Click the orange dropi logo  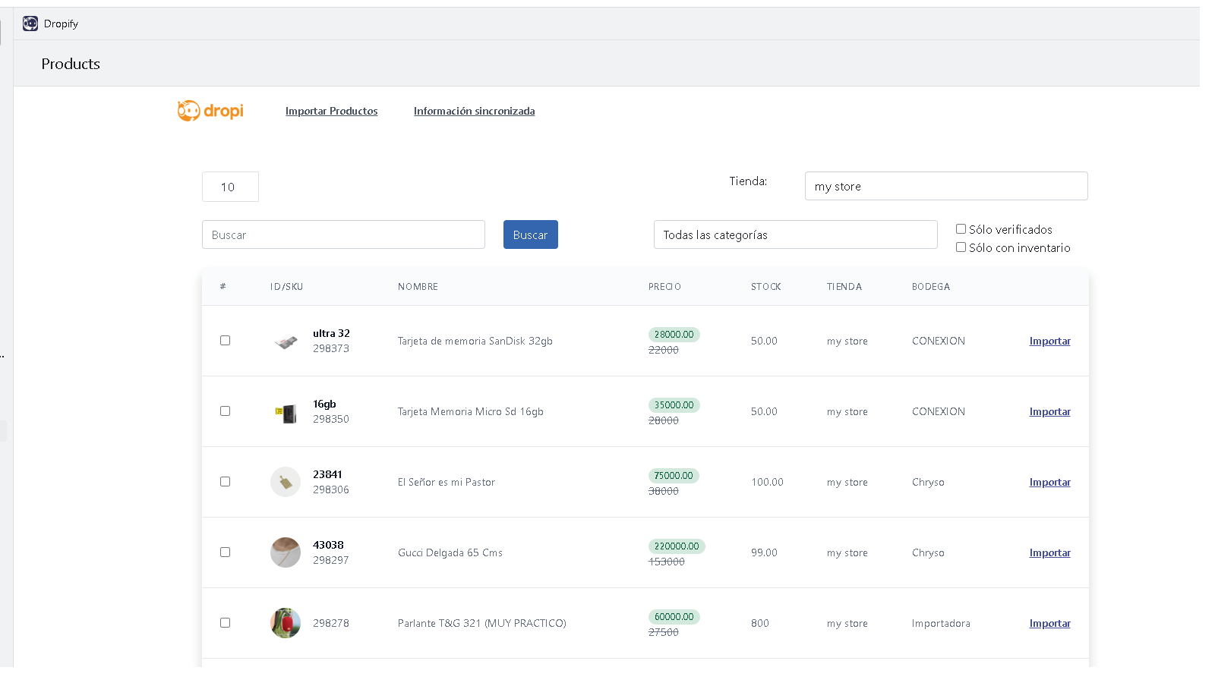210,111
